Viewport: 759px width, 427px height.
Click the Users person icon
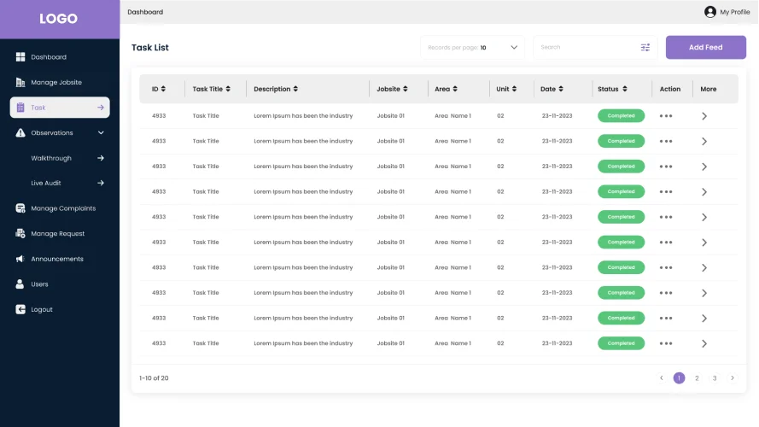pyautogui.click(x=20, y=284)
